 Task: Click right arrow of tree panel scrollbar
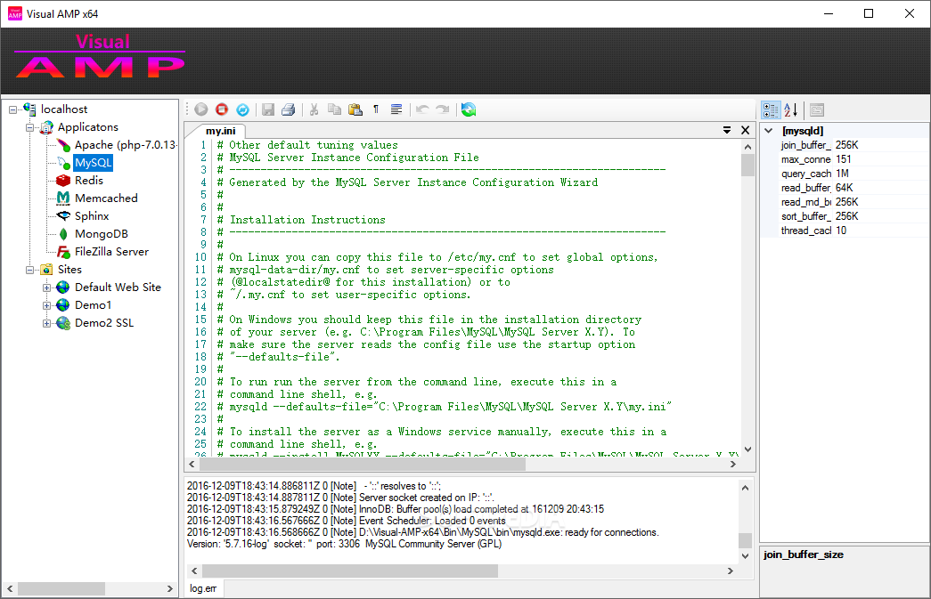(x=170, y=589)
